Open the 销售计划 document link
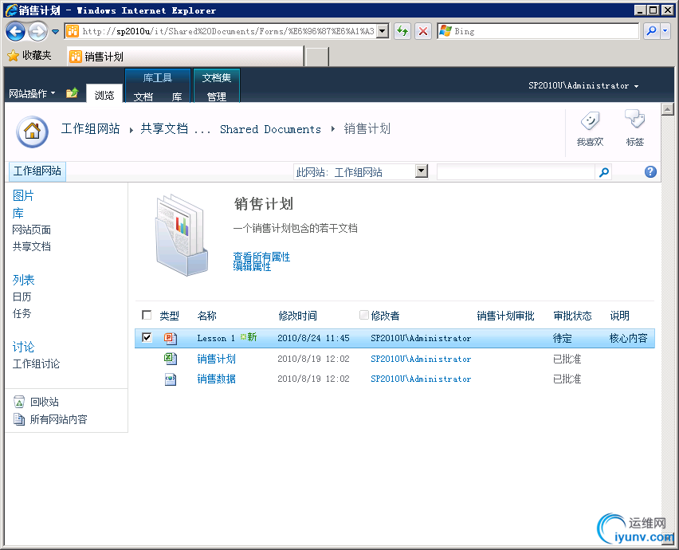 click(x=216, y=359)
